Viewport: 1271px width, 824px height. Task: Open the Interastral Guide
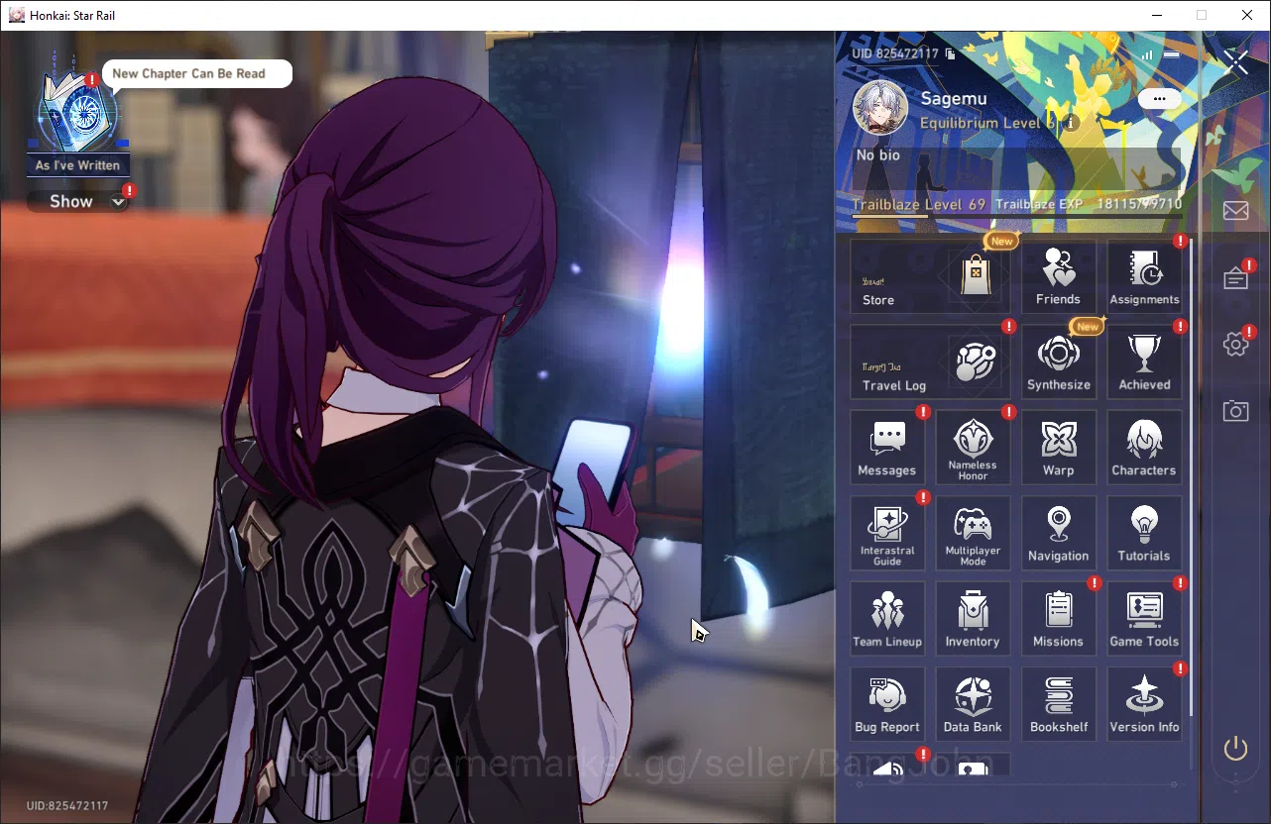click(x=887, y=533)
